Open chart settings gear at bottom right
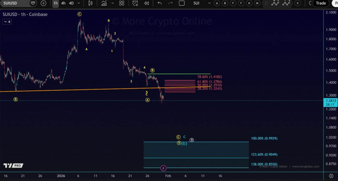Screen dimensions: 338x181 331,176
